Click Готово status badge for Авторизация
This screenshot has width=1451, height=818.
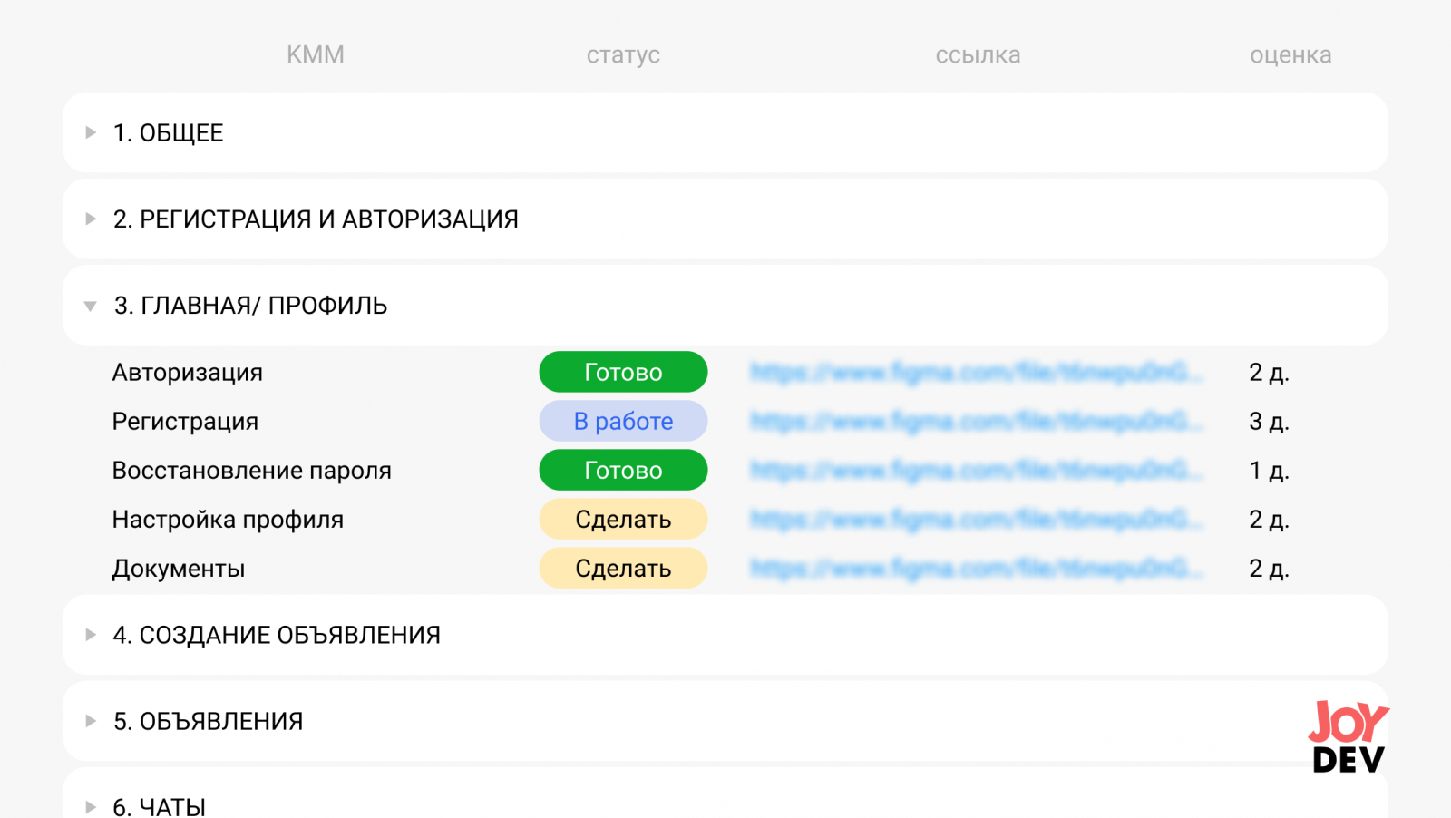click(x=623, y=372)
